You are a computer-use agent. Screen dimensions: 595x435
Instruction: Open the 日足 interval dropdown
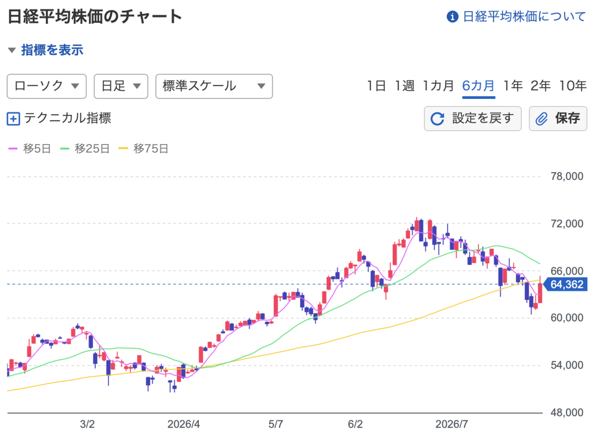point(121,86)
